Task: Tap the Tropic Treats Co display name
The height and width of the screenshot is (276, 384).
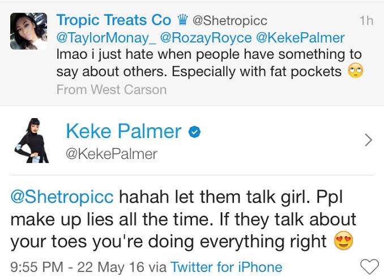Action: pyautogui.click(x=113, y=20)
